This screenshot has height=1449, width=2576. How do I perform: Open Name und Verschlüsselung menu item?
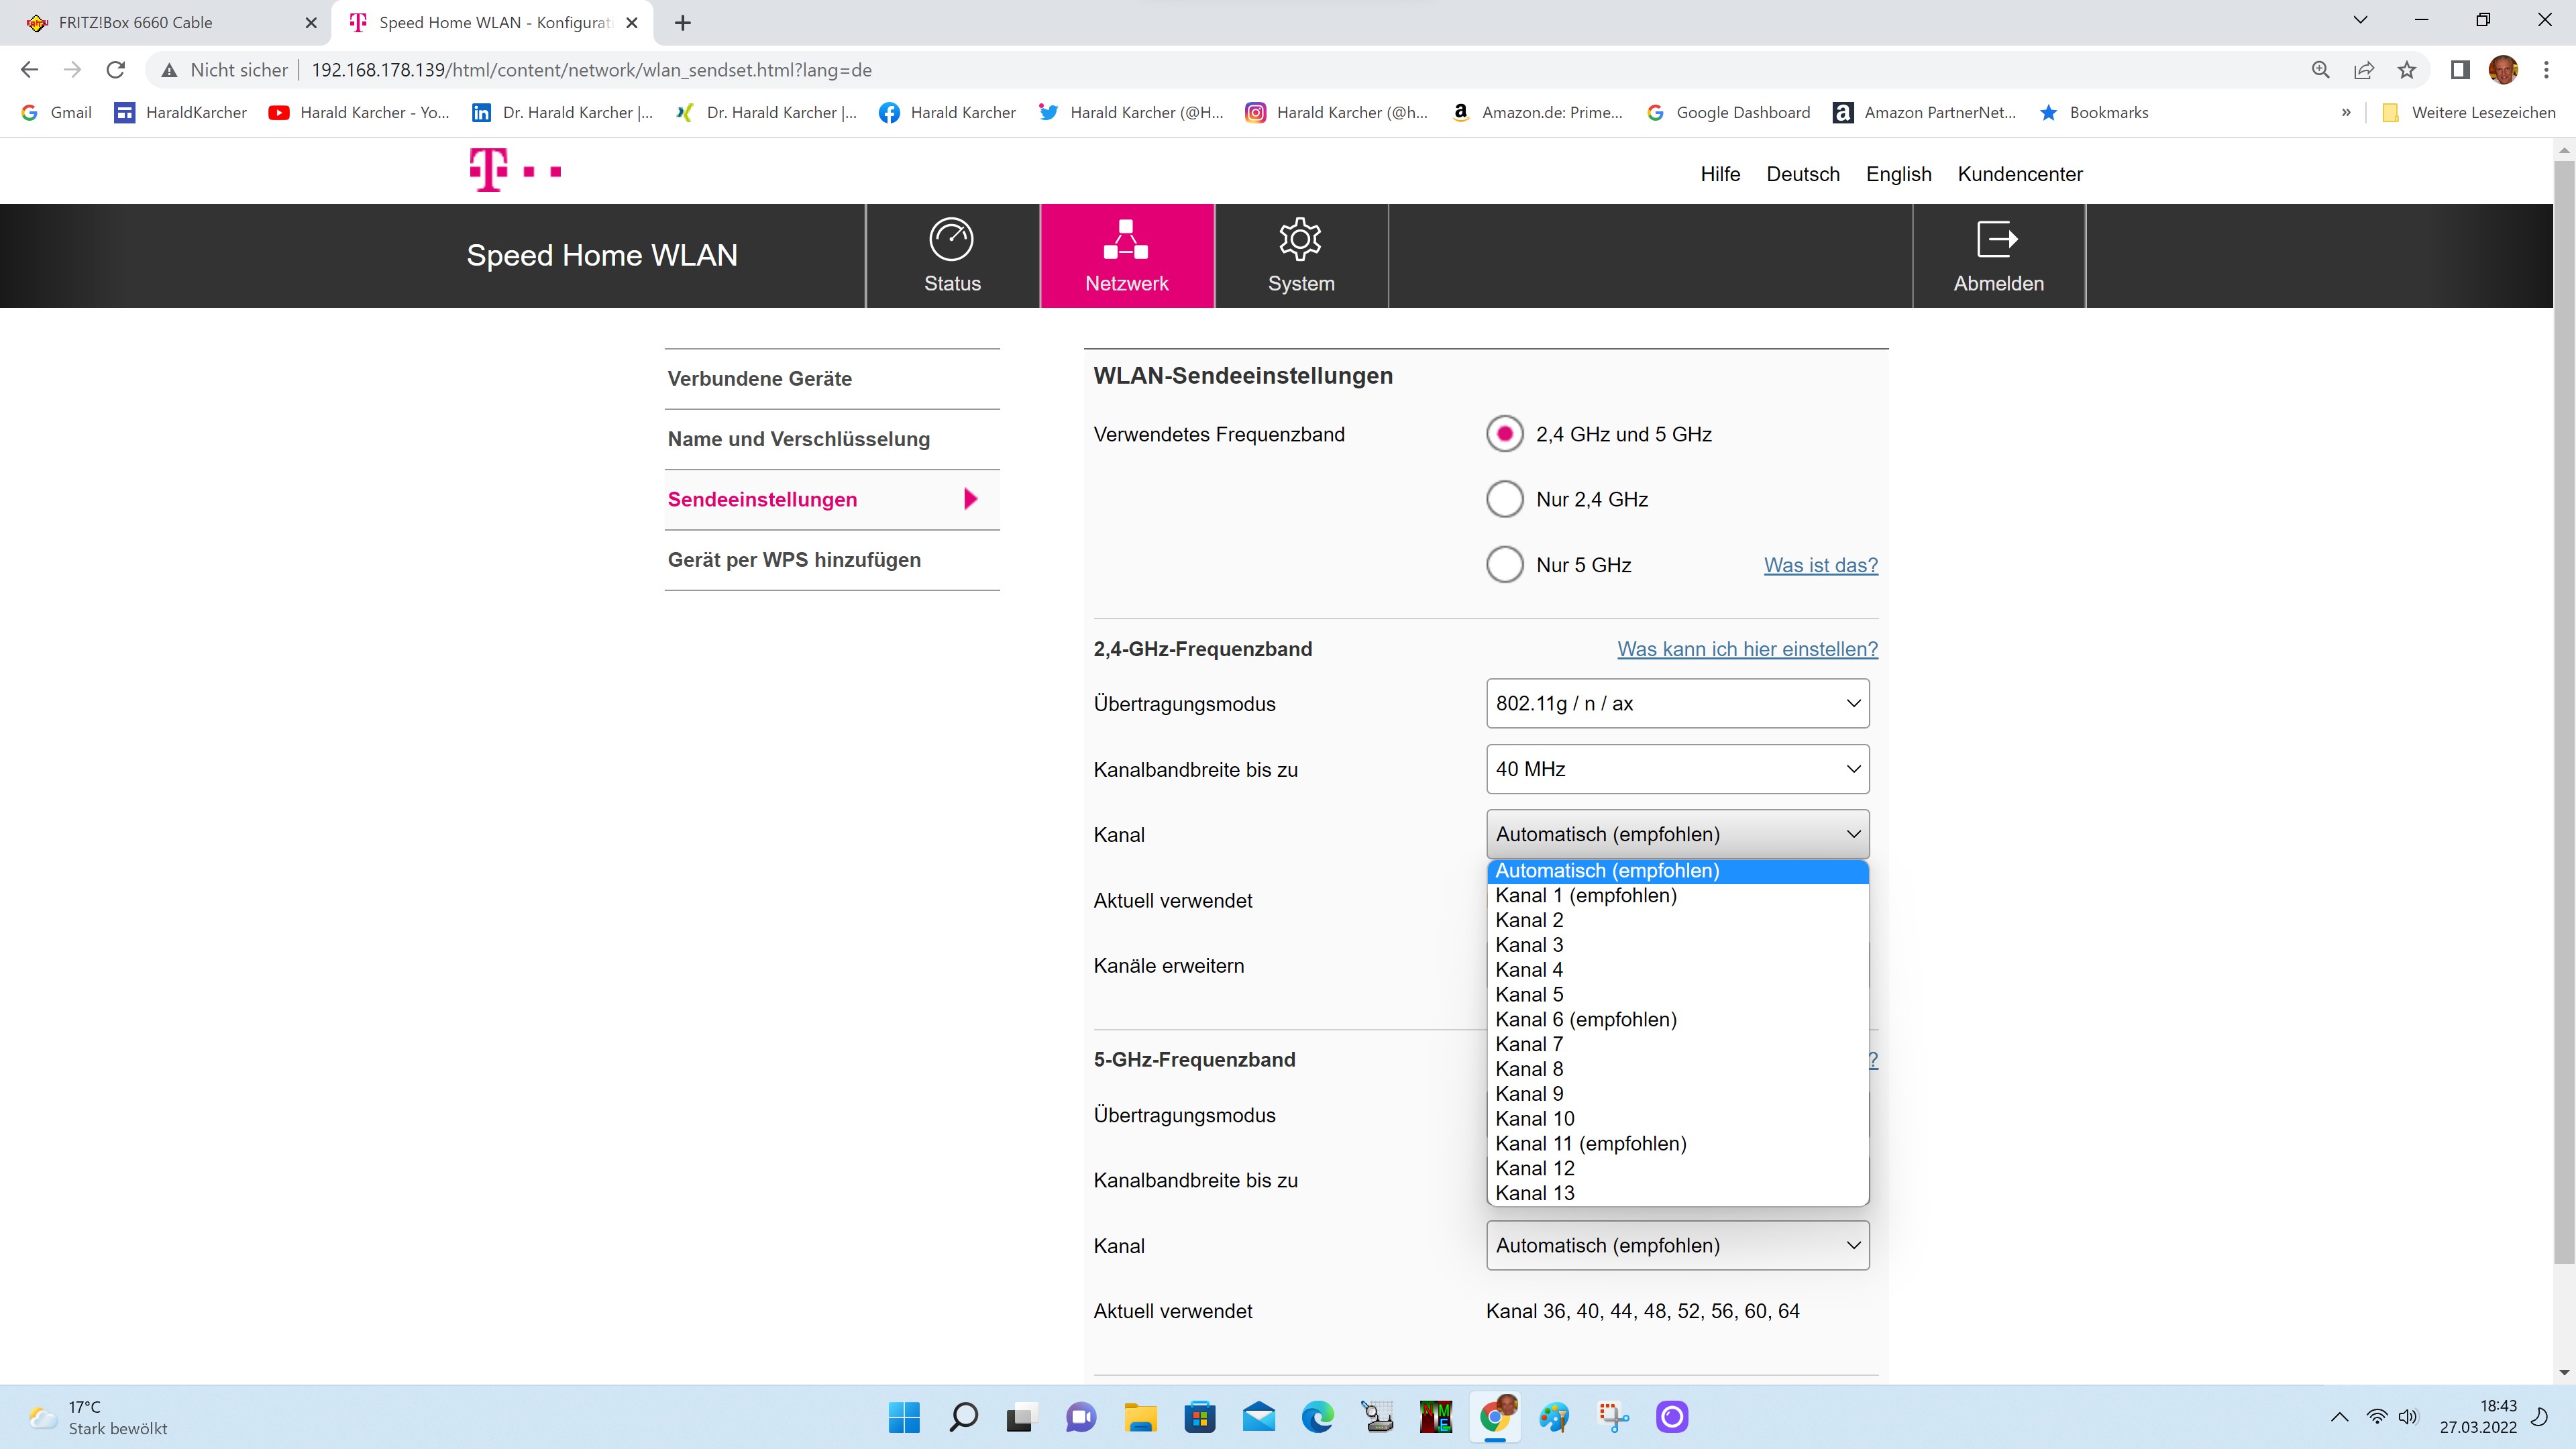799,439
